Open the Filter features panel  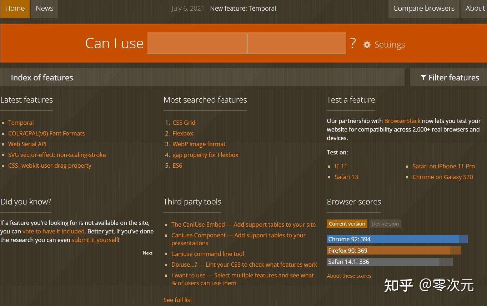(x=448, y=78)
